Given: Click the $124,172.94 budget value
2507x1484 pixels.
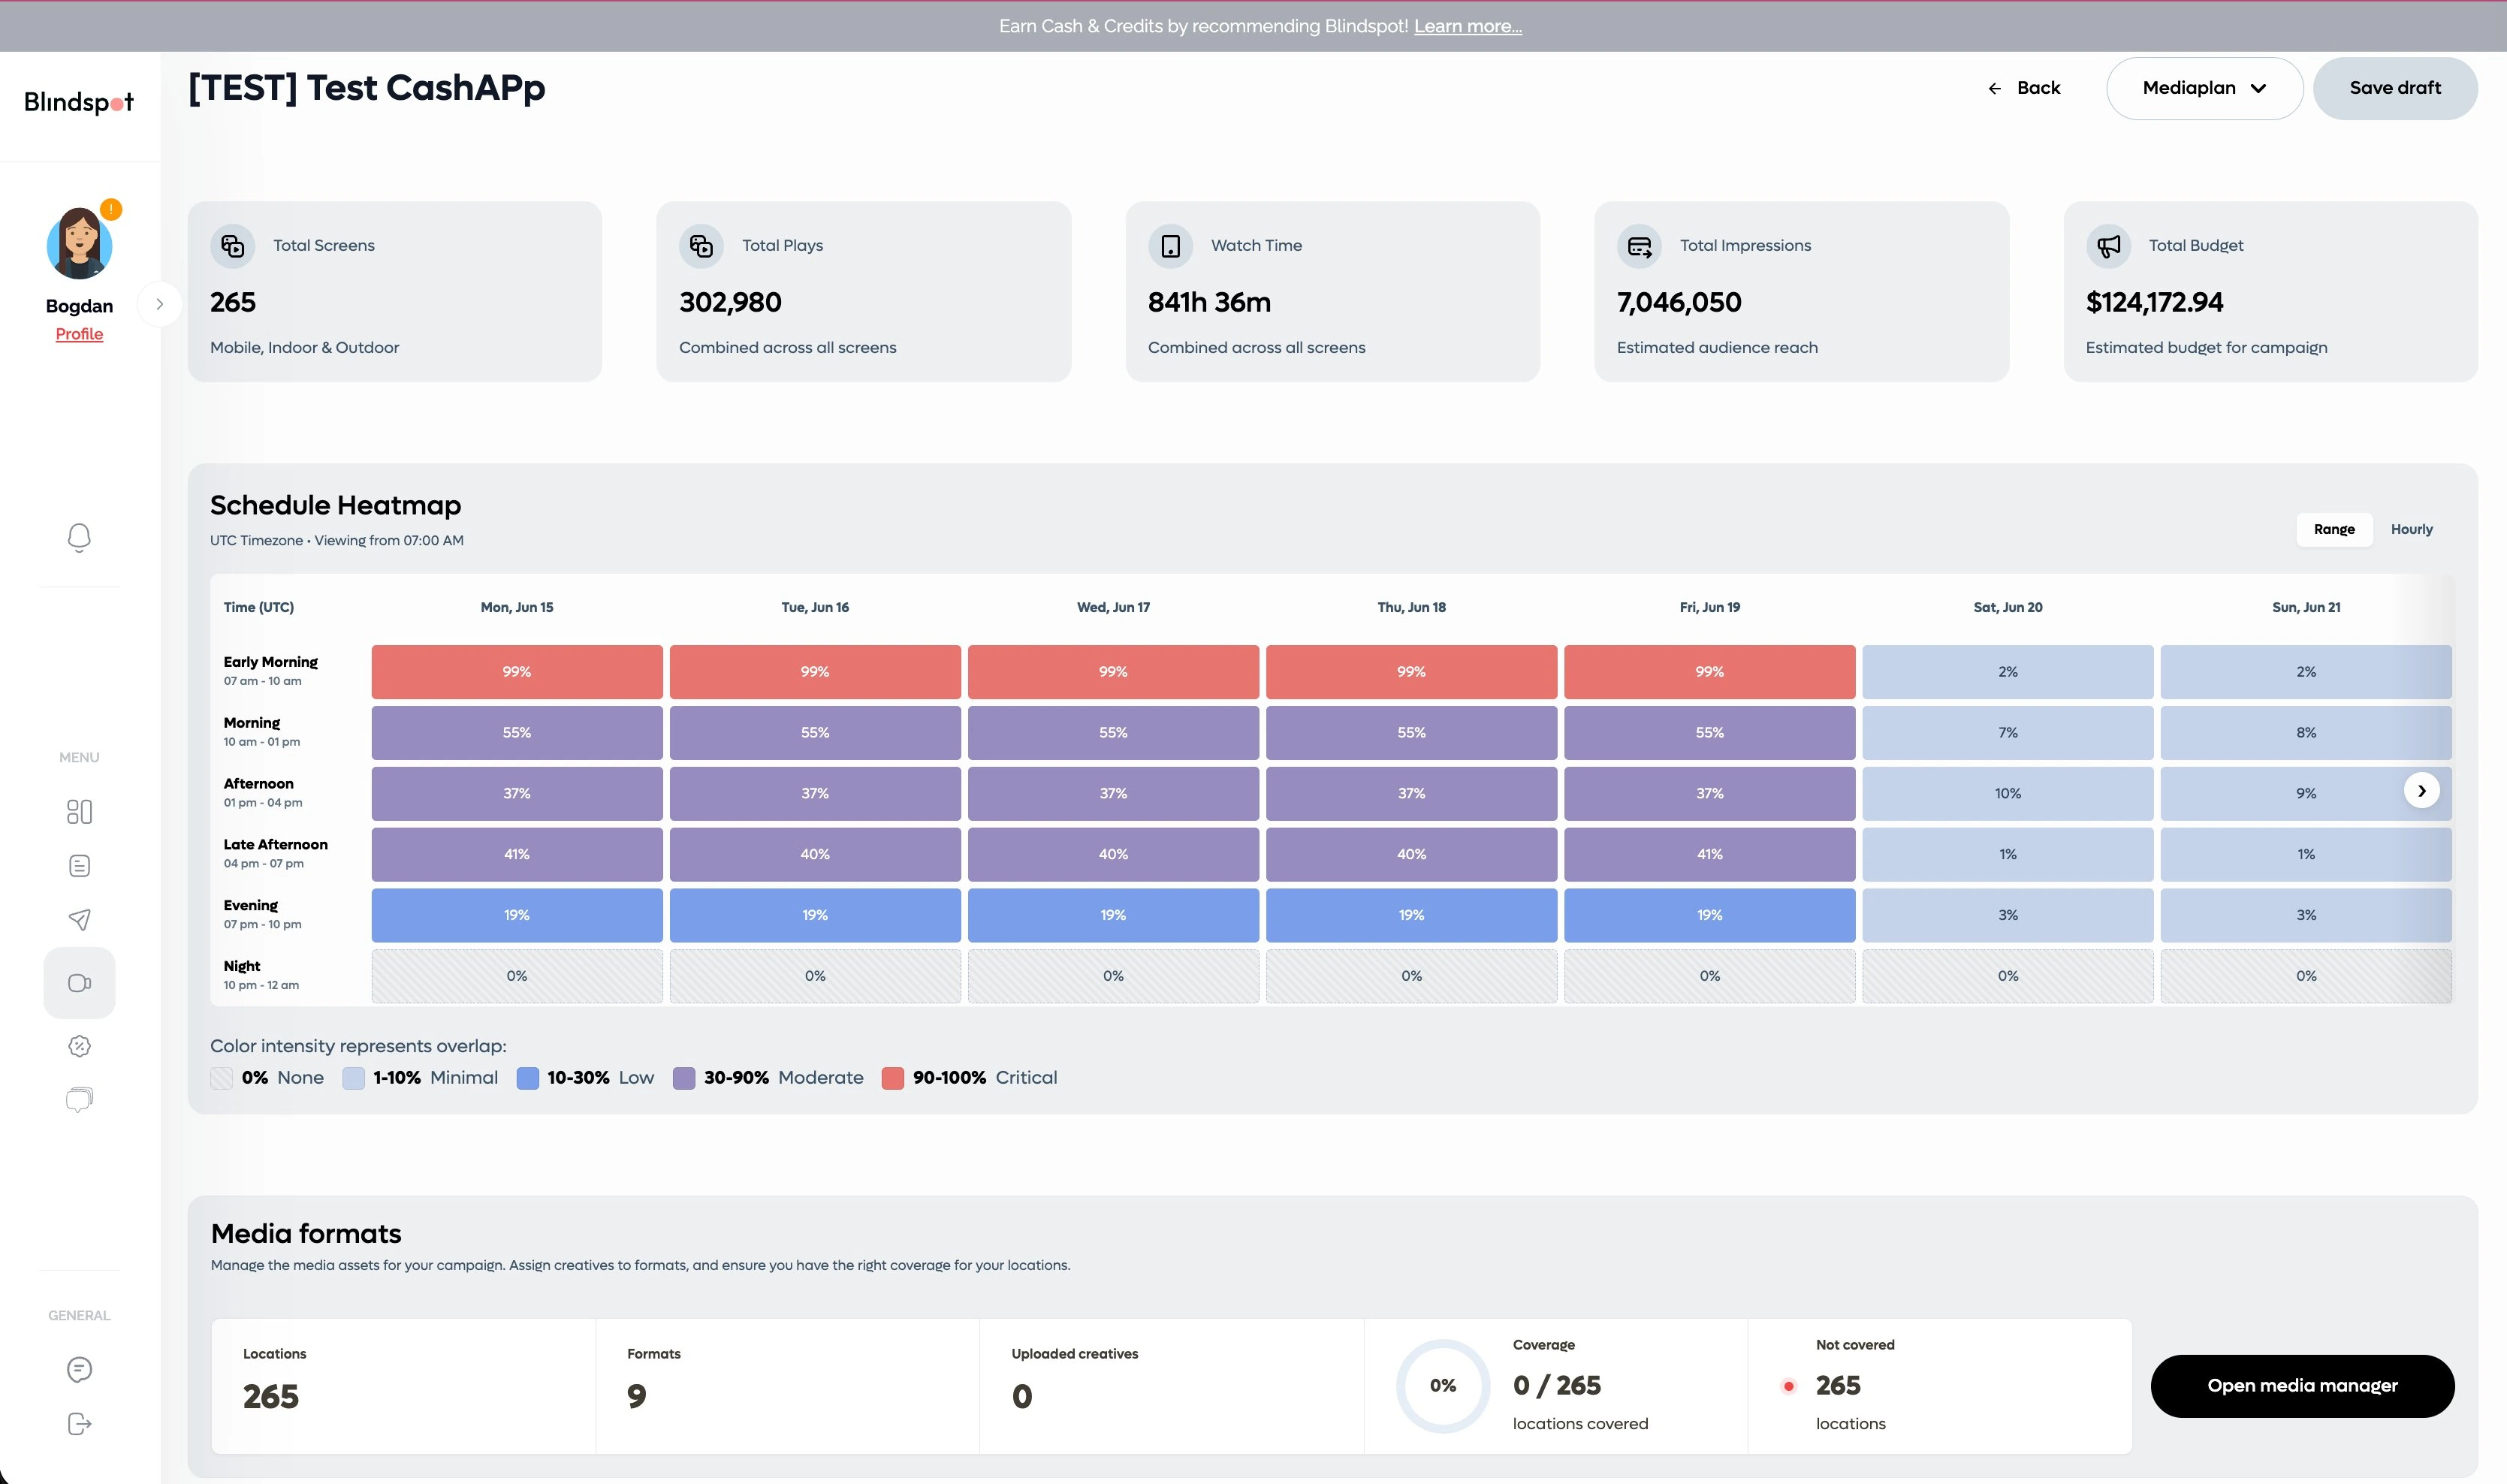Looking at the screenshot, I should pos(2154,302).
